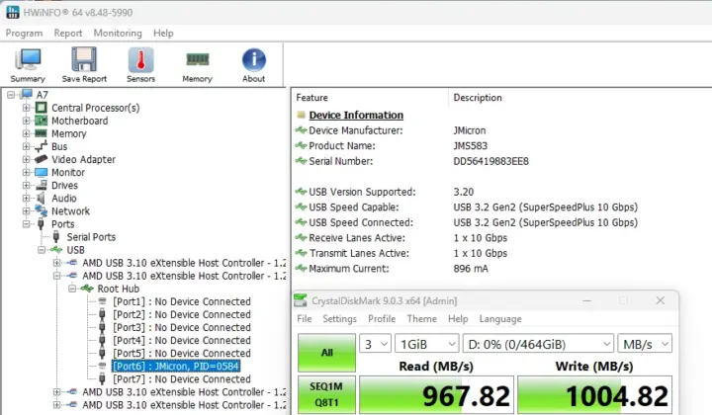
Task: Click the Device Information section icon
Action: tap(301, 115)
